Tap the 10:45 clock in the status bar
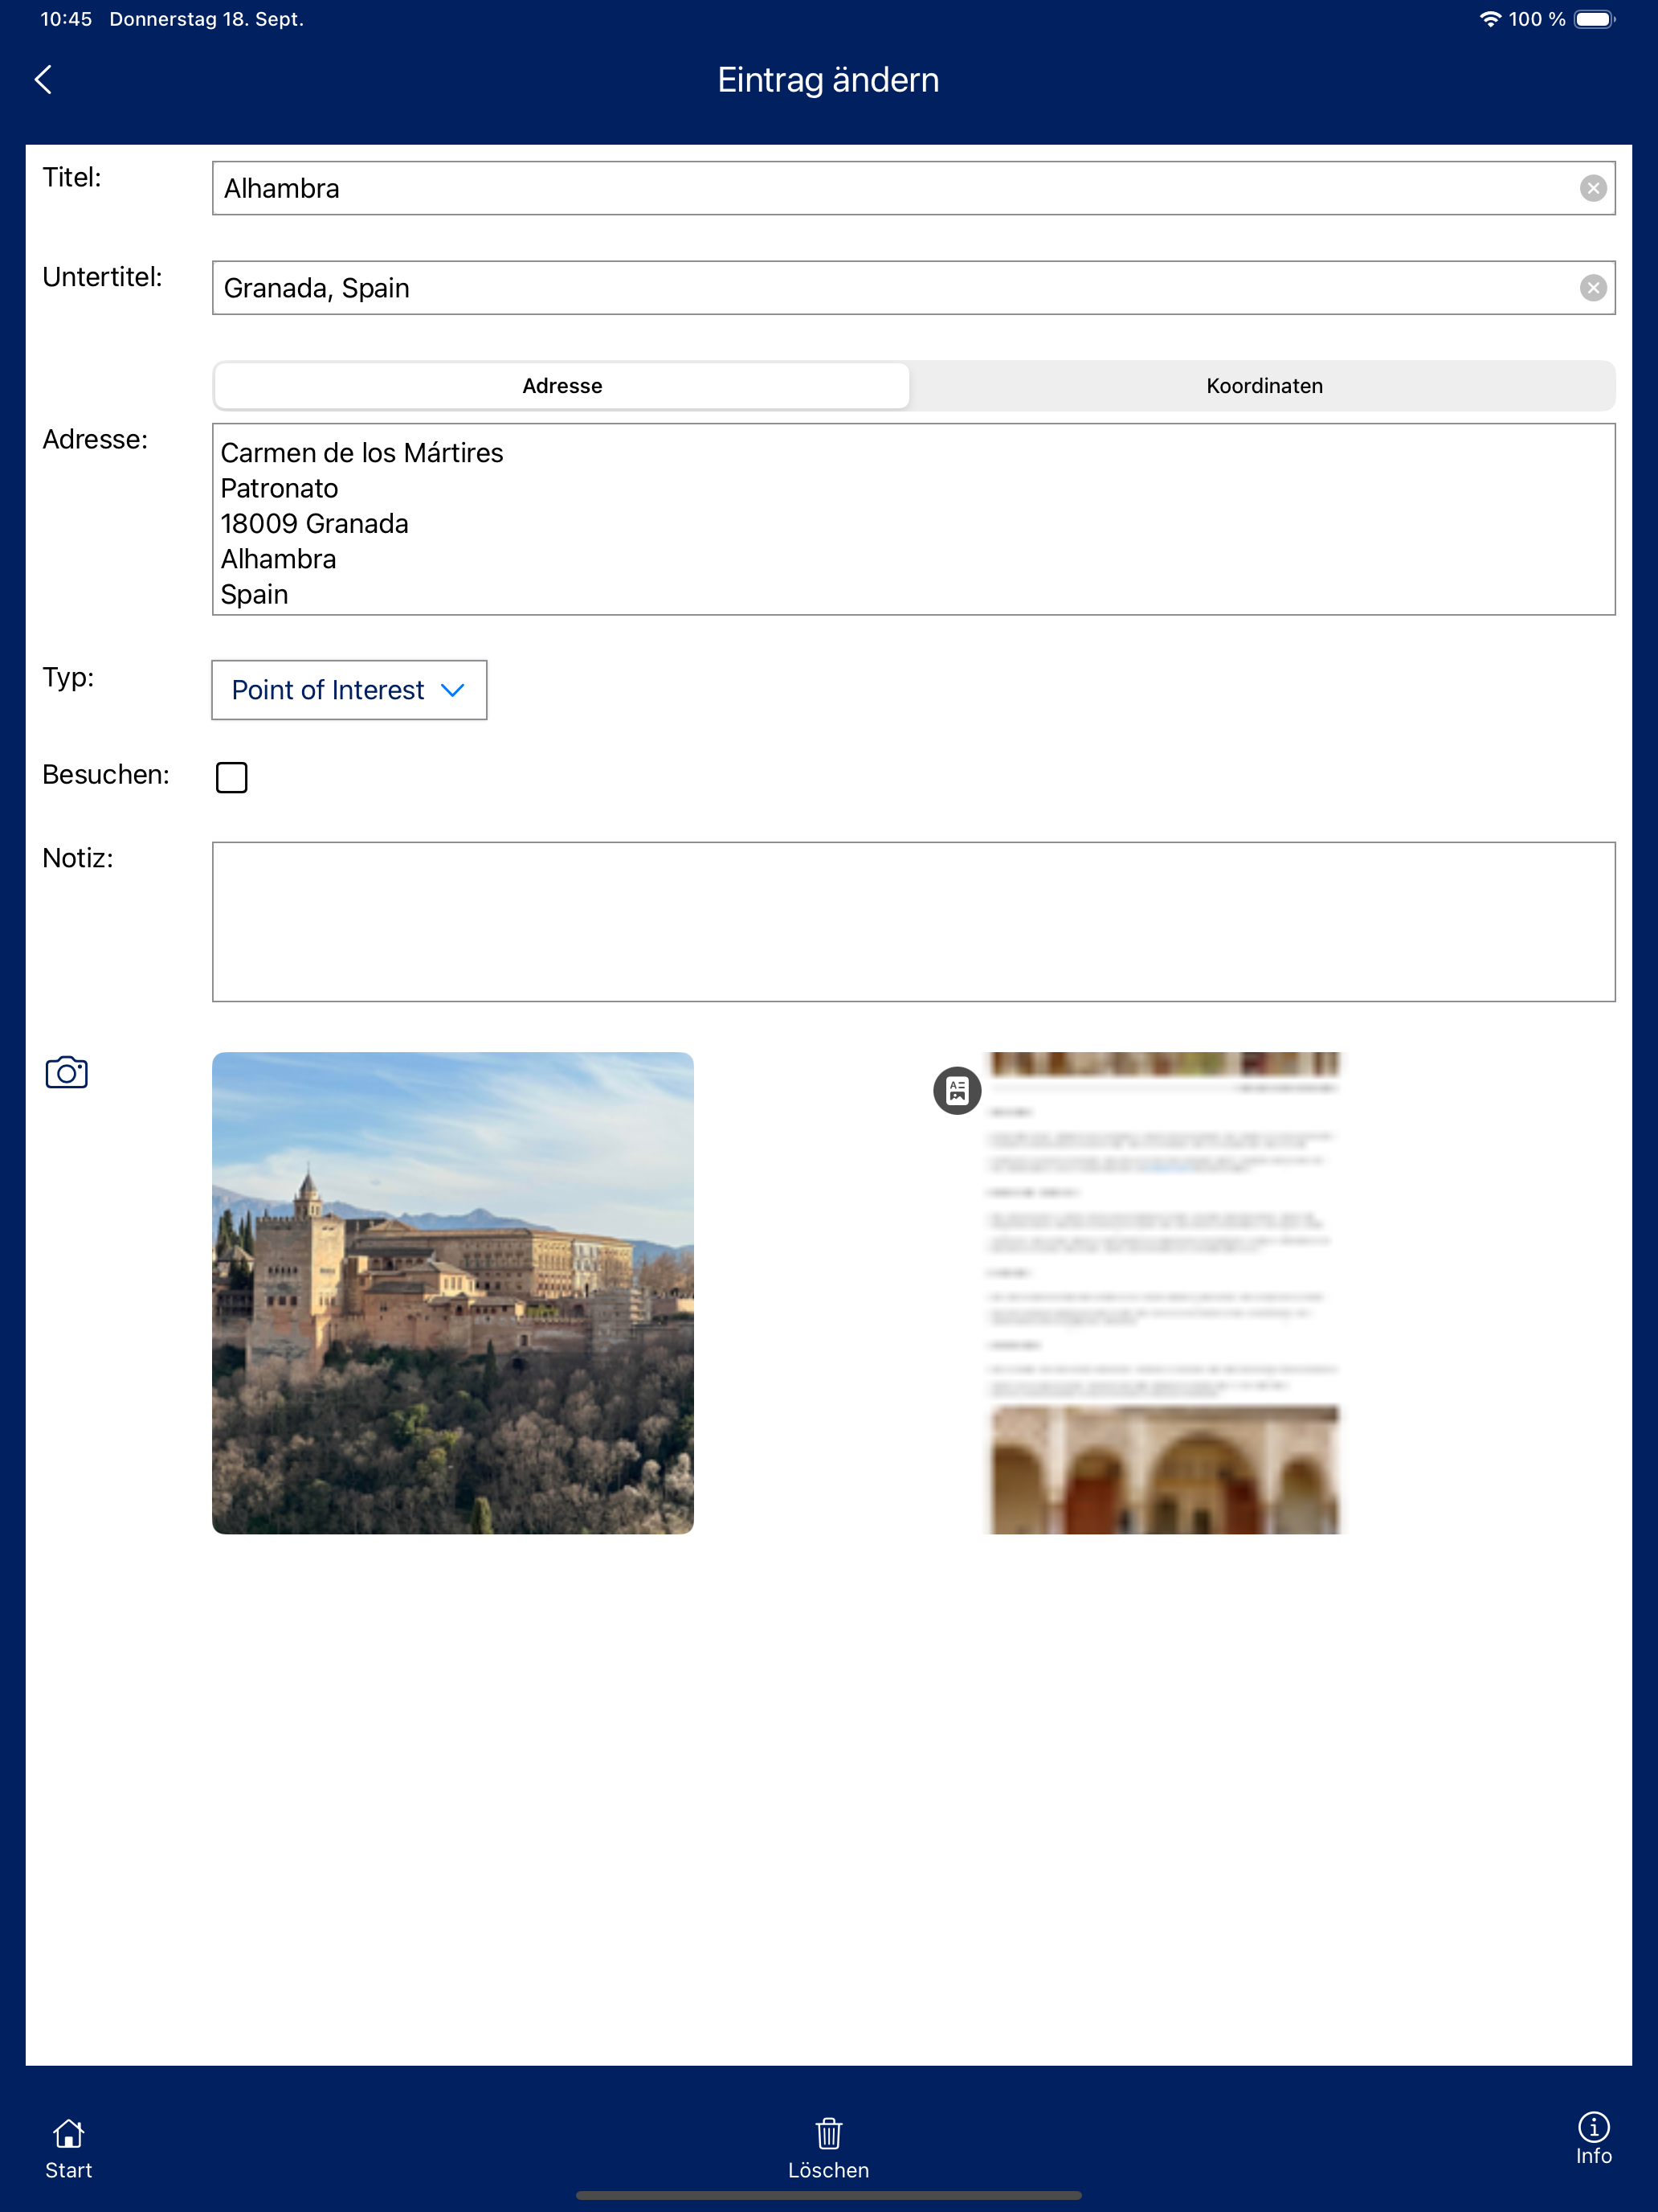The height and width of the screenshot is (2212, 1658). tap(66, 19)
